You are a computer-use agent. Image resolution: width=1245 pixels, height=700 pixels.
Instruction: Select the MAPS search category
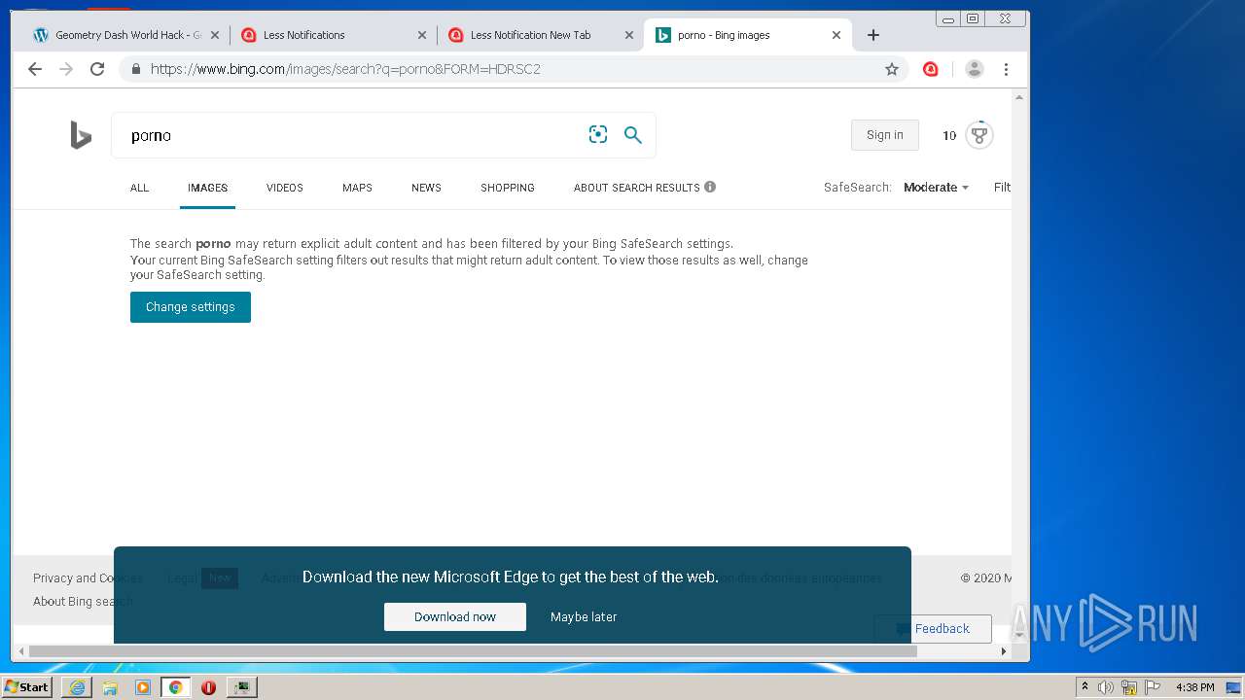[357, 188]
